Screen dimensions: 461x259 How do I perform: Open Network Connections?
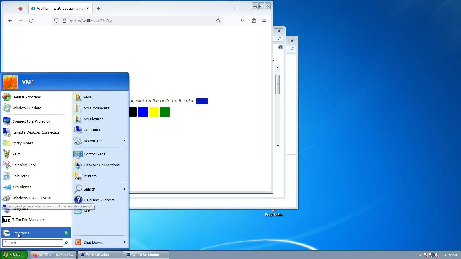[100, 165]
